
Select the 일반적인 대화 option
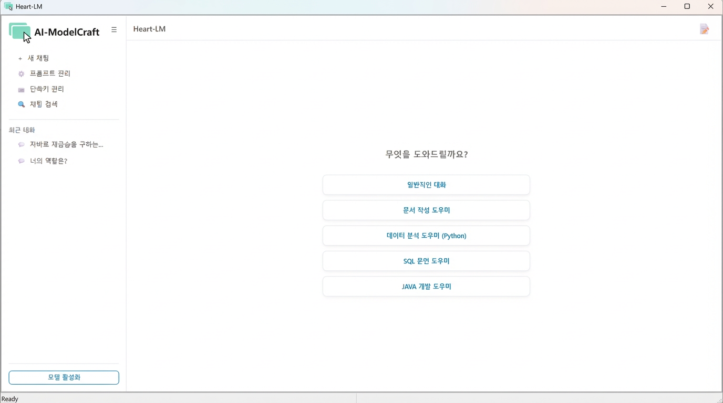(x=426, y=185)
